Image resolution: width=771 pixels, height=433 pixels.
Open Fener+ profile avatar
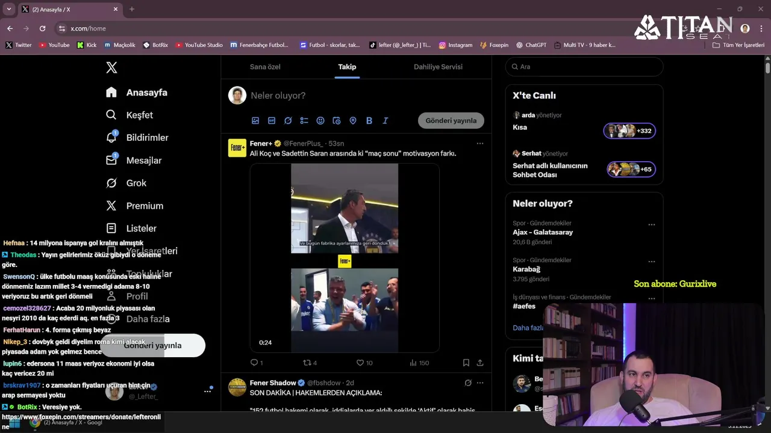(237, 148)
